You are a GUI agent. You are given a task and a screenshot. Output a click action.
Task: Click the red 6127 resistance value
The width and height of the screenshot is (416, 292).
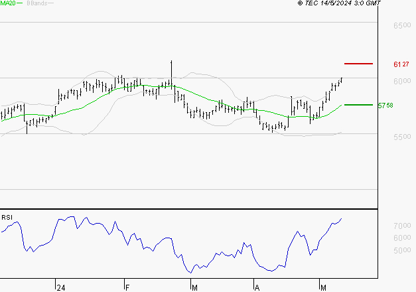pyautogui.click(x=401, y=64)
